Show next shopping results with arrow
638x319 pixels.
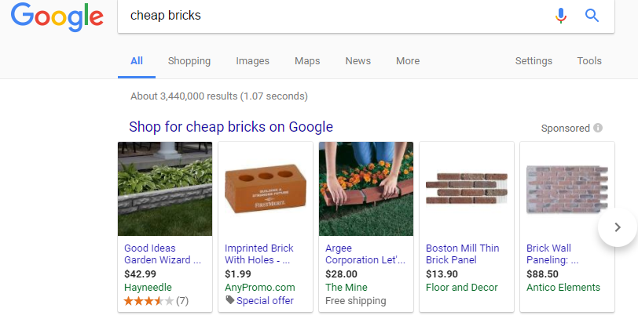[618, 227]
